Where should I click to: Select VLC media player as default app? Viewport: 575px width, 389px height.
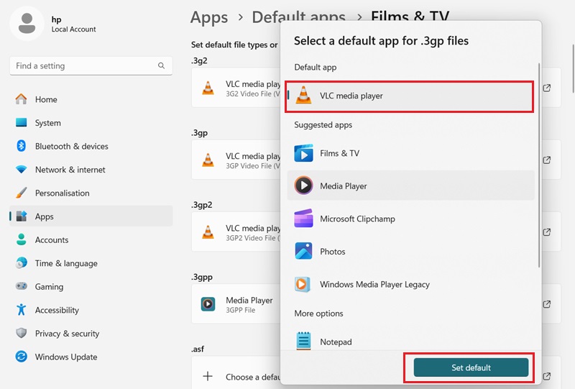pyautogui.click(x=409, y=96)
